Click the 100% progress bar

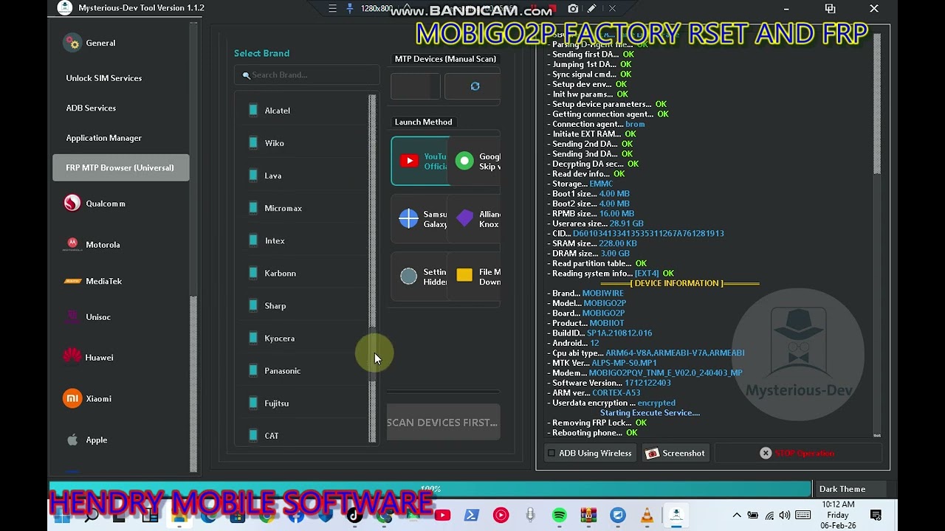(430, 489)
